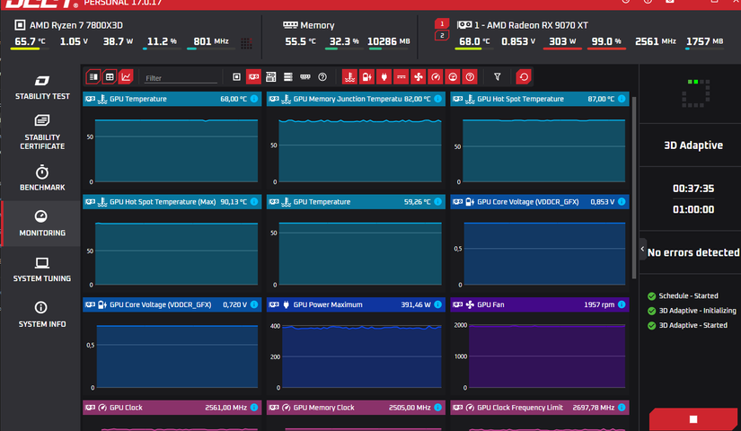
Task: Click the 3D Adaptive test title
Action: 693,145
